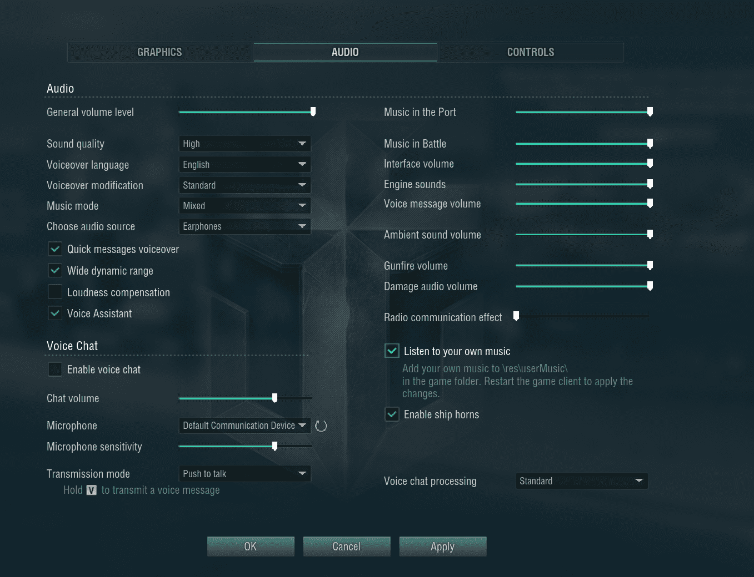Open Choose audio source dropdown
754x577 pixels.
tap(244, 226)
